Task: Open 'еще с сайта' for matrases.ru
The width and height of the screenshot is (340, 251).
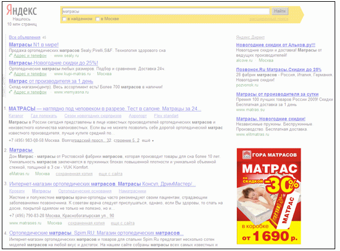Action: [x=122, y=223]
